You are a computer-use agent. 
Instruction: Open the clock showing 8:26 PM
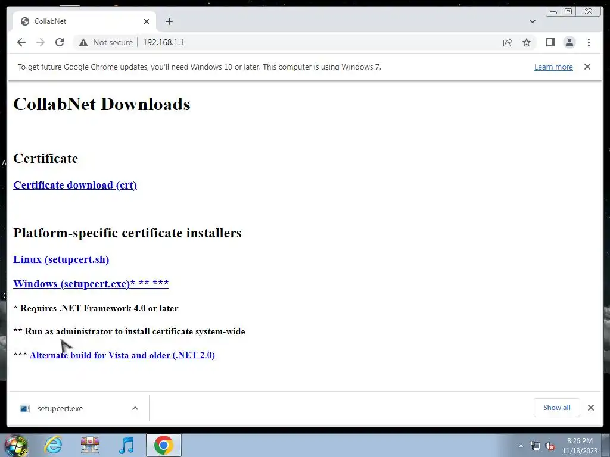580,446
